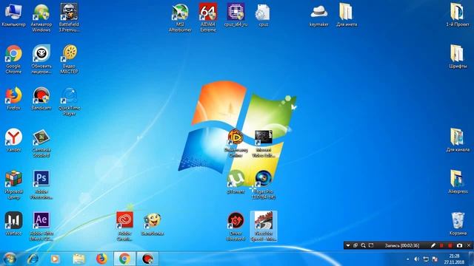Click the Show desktop strip

pos(472,259)
